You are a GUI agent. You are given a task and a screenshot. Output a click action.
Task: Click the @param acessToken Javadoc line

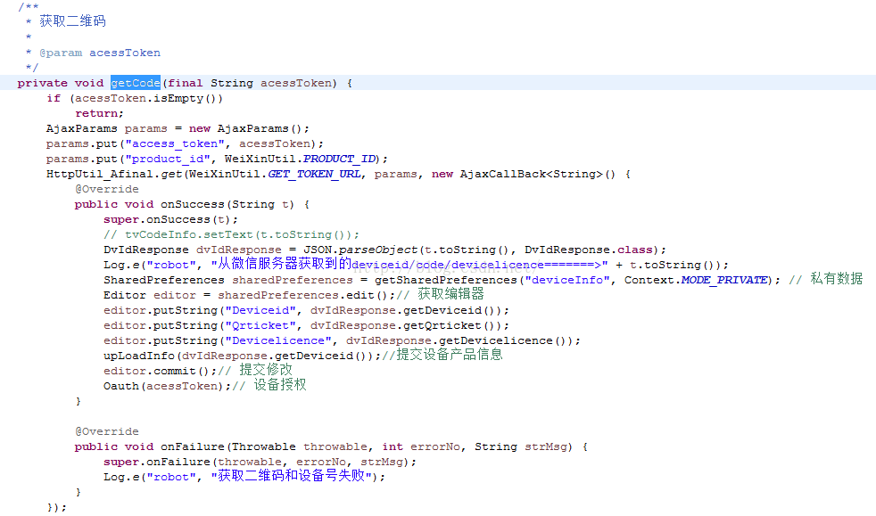click(99, 53)
